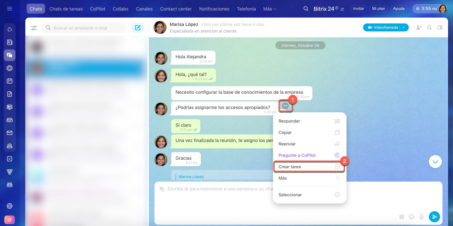Click the new chat compose icon

point(138,28)
